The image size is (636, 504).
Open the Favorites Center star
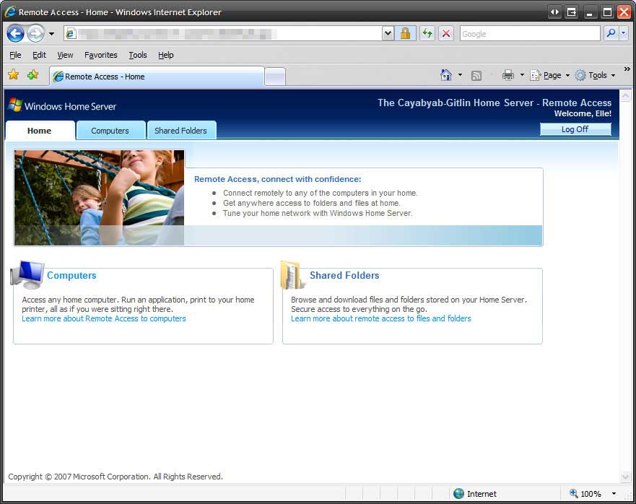pos(13,74)
